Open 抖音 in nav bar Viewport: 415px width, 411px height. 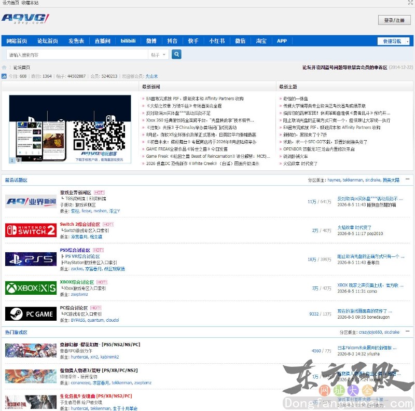172,41
